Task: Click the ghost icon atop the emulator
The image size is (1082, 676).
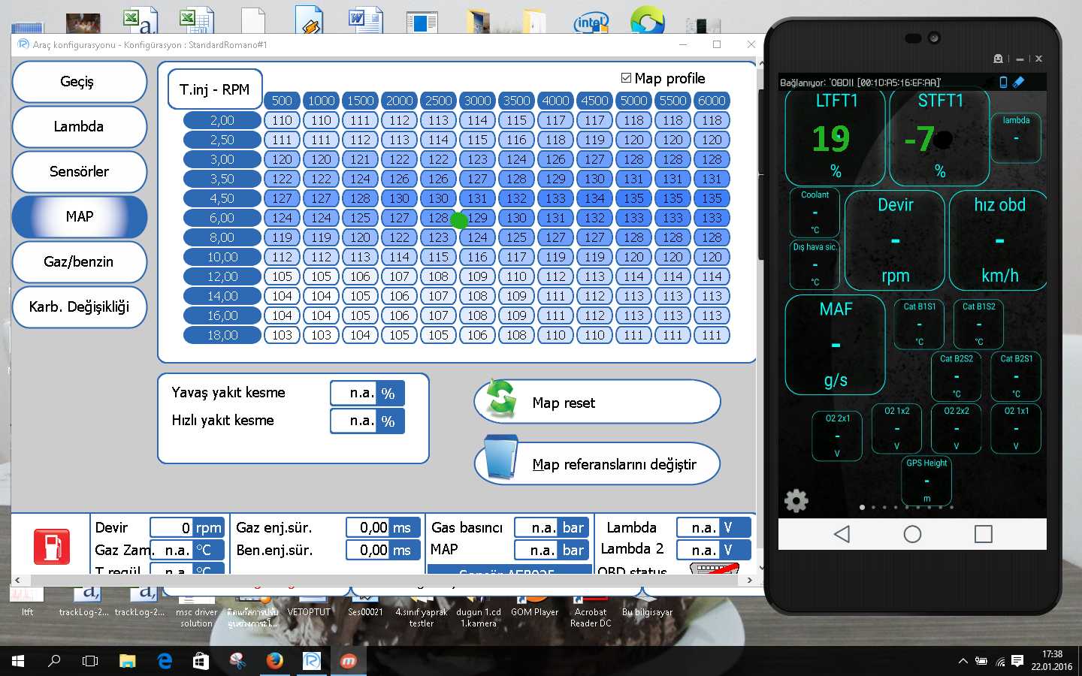Action: [998, 59]
